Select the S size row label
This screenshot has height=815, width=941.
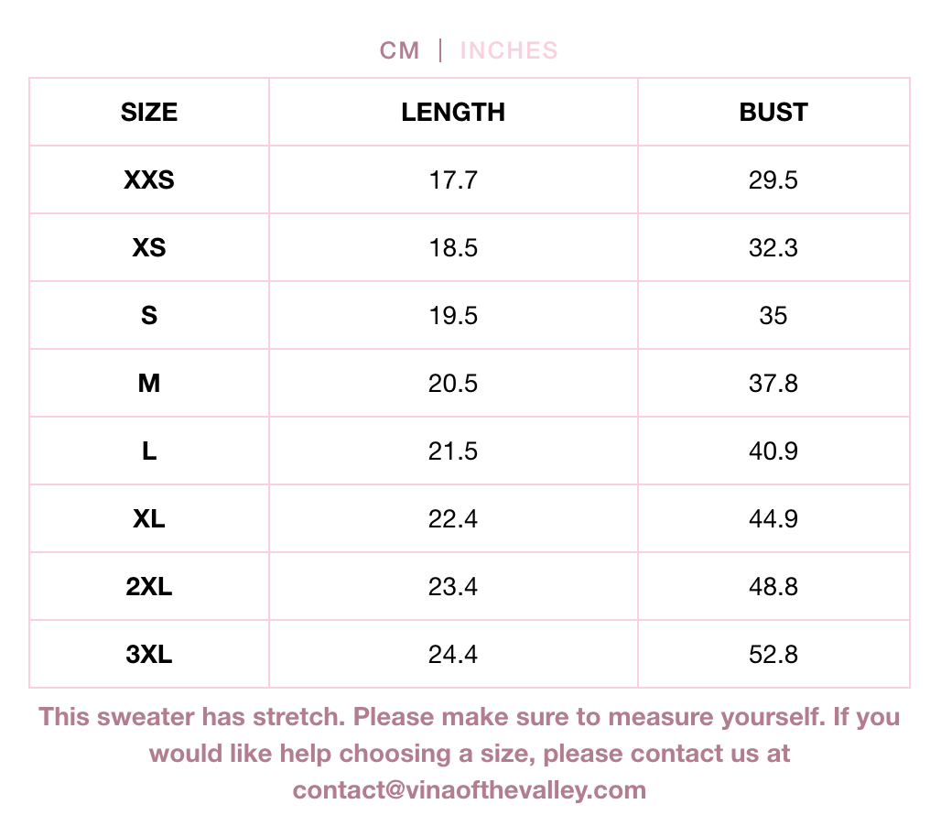click(x=149, y=316)
